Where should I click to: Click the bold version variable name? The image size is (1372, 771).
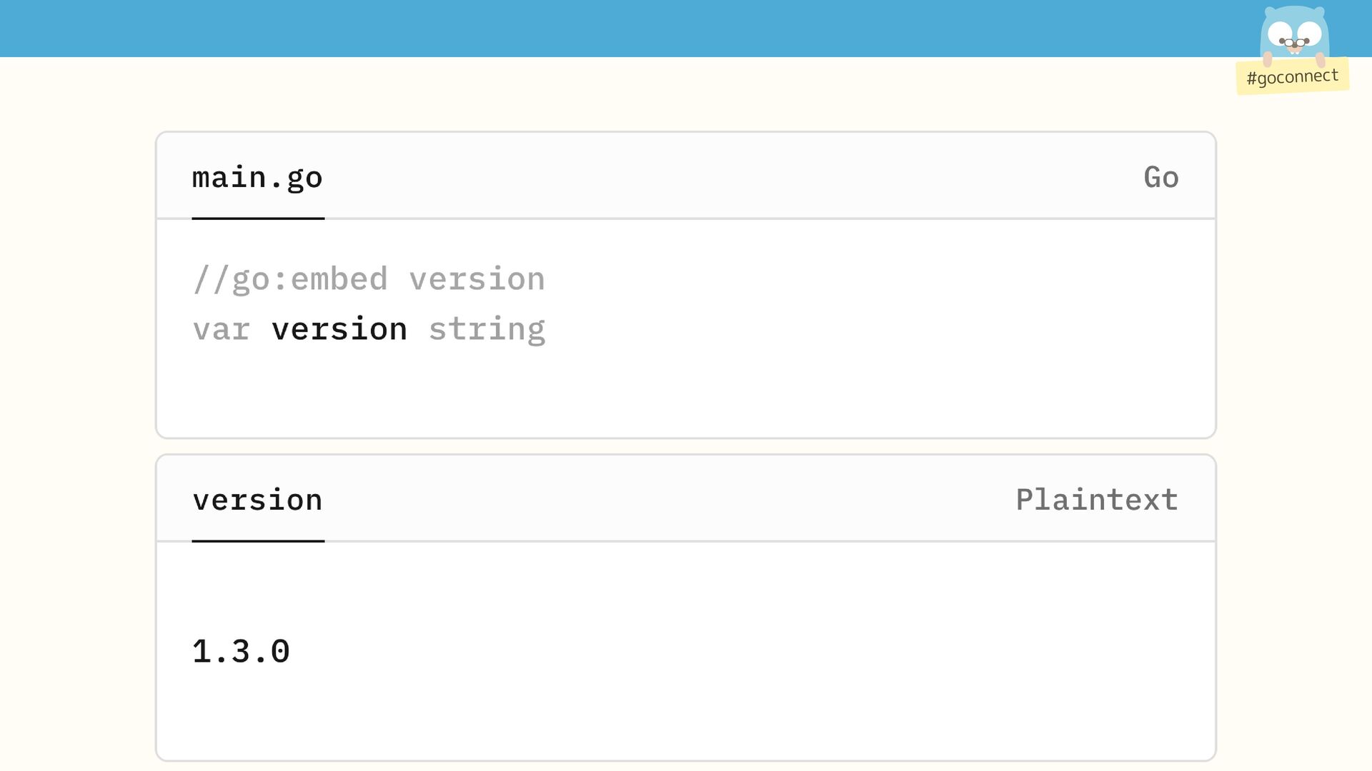(x=339, y=329)
